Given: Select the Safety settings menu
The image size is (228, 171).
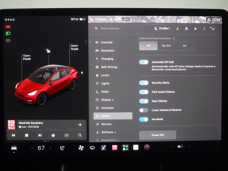Looking at the screenshot, I should (113, 116).
